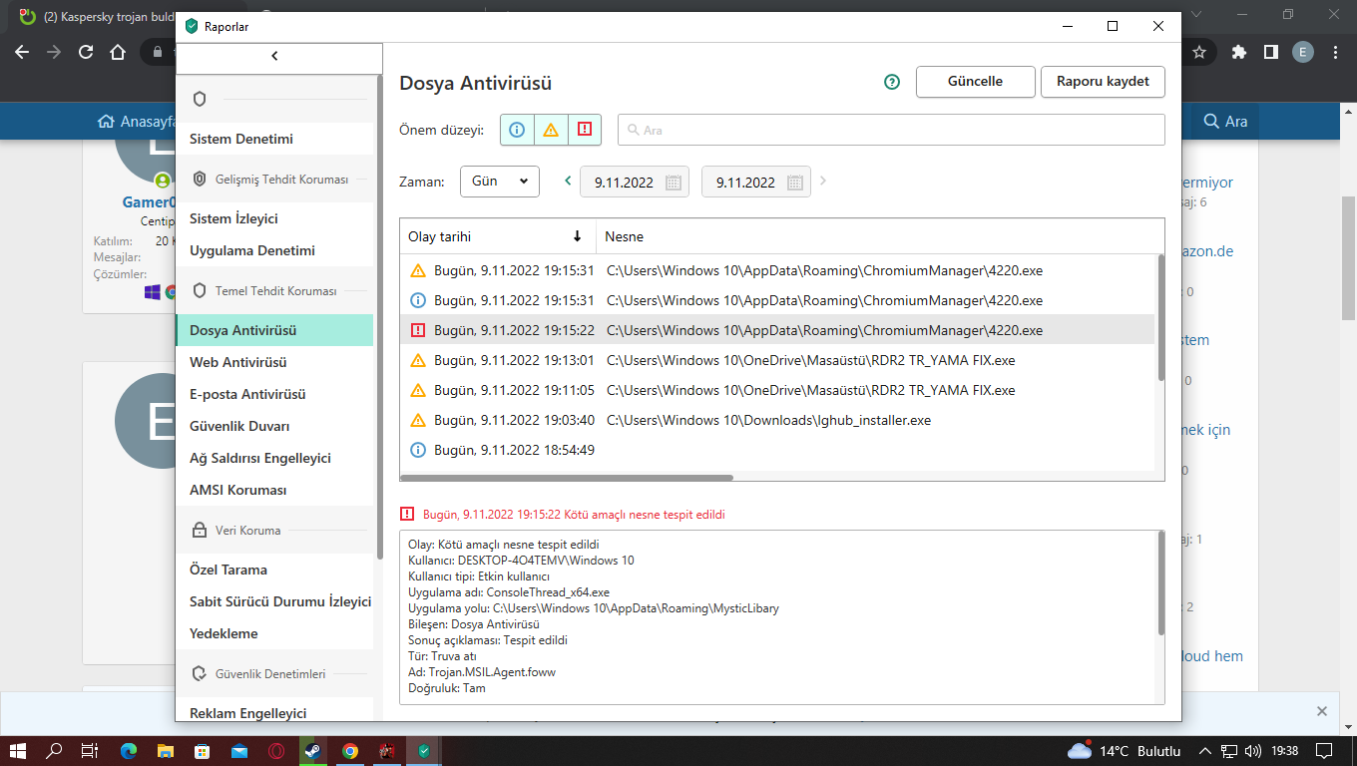Screen dimensions: 1357x766
Task: Open Özel Tarama report section
Action: pos(274,570)
